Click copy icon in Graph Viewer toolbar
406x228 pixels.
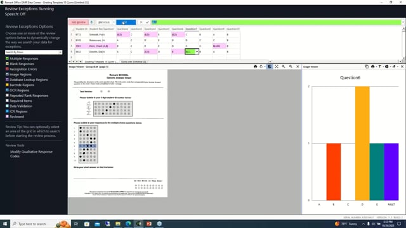click(x=367, y=66)
